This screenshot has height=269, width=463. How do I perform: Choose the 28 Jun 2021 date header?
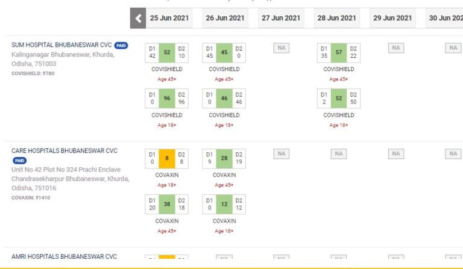(336, 18)
